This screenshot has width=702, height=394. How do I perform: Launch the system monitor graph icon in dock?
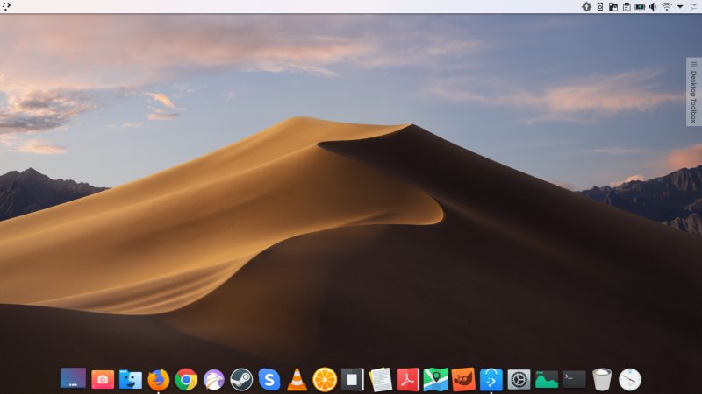click(547, 380)
